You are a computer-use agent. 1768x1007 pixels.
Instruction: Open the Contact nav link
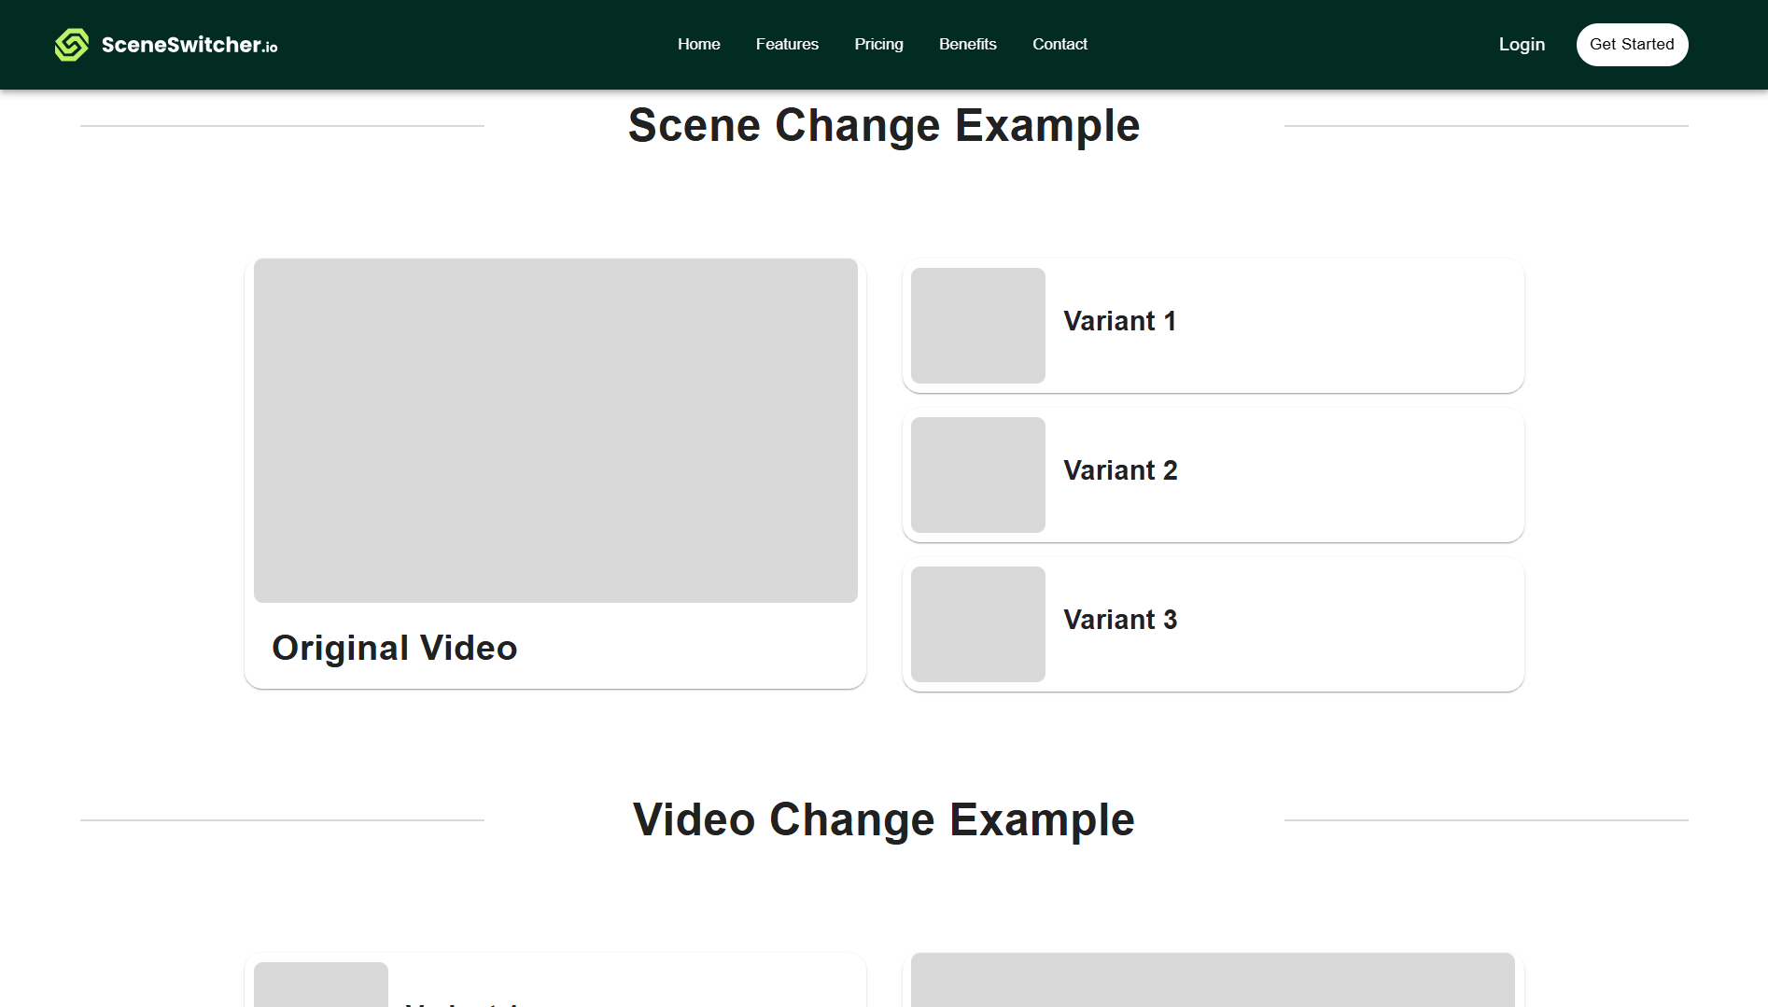[x=1059, y=44]
